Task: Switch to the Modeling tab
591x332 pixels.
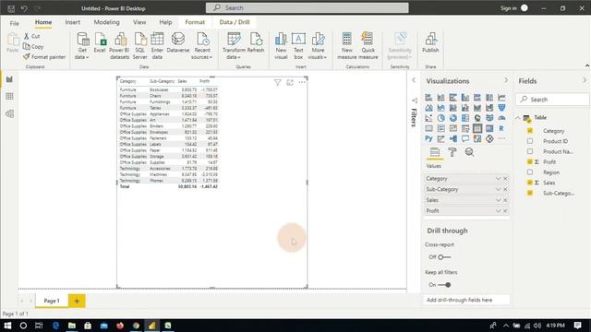Action: point(107,22)
